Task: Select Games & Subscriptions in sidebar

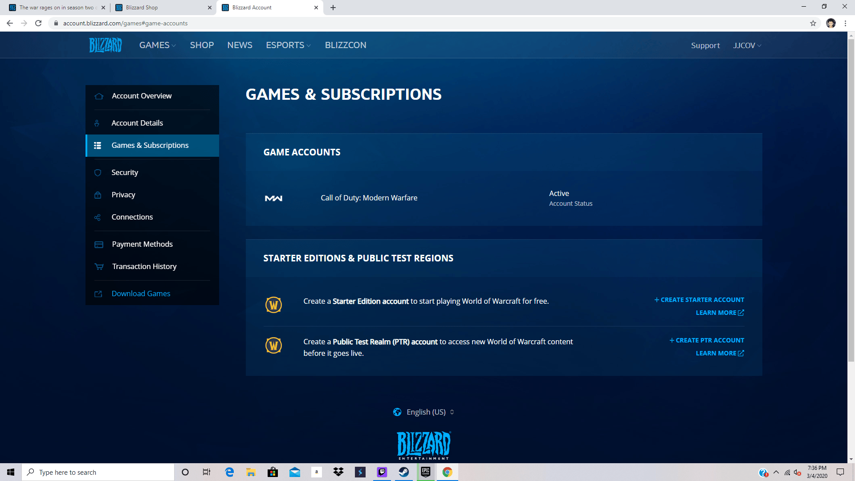Action: click(152, 146)
